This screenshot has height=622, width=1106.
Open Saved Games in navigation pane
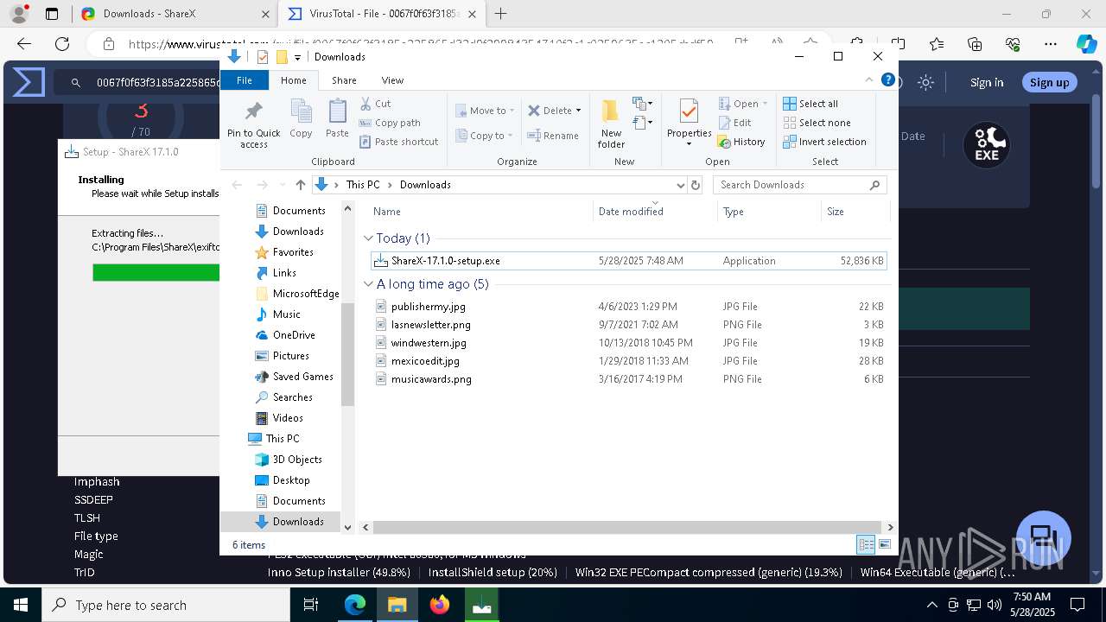[294, 377]
